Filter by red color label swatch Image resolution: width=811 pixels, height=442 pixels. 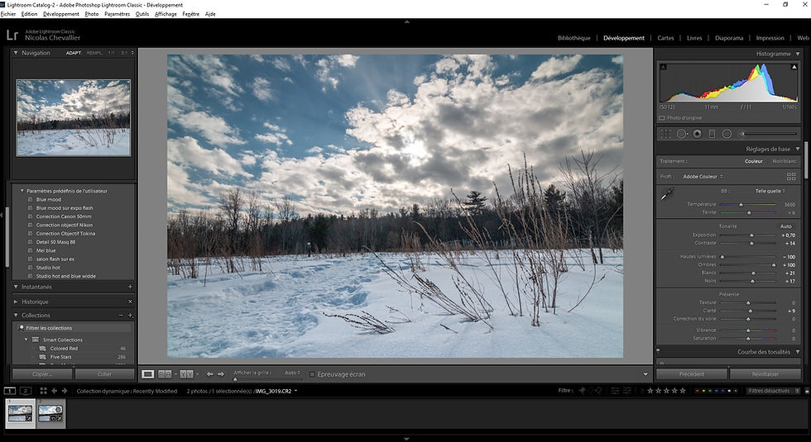tap(697, 391)
